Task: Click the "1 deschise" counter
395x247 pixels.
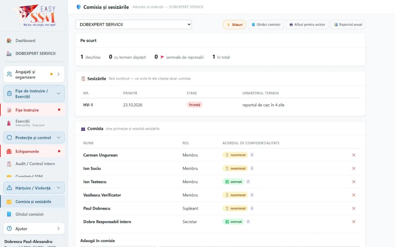Action: point(90,57)
